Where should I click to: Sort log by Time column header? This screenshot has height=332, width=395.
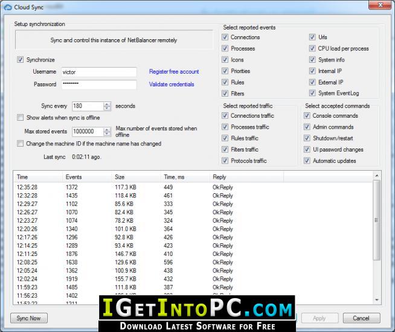click(x=37, y=177)
